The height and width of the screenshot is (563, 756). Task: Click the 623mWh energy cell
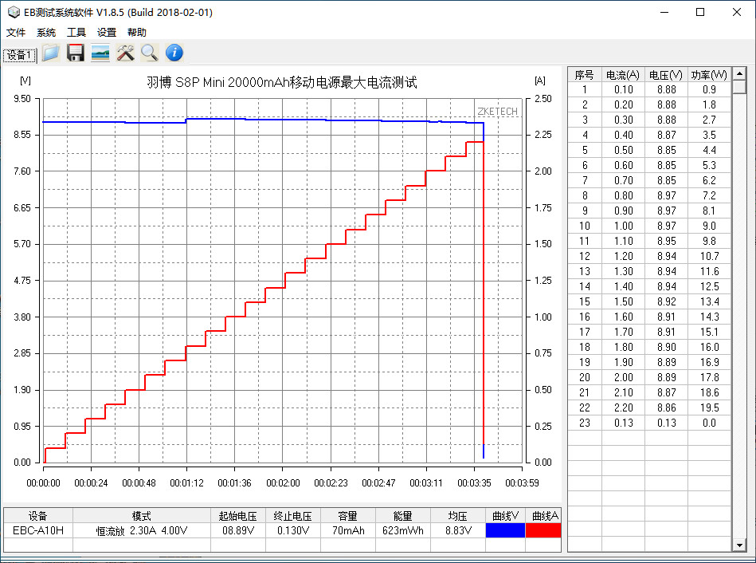(403, 530)
